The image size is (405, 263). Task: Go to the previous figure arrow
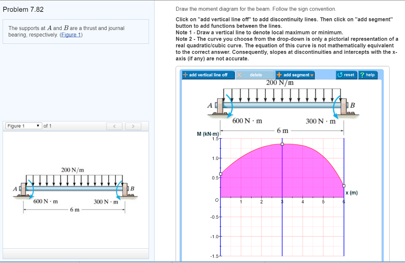tap(114, 126)
